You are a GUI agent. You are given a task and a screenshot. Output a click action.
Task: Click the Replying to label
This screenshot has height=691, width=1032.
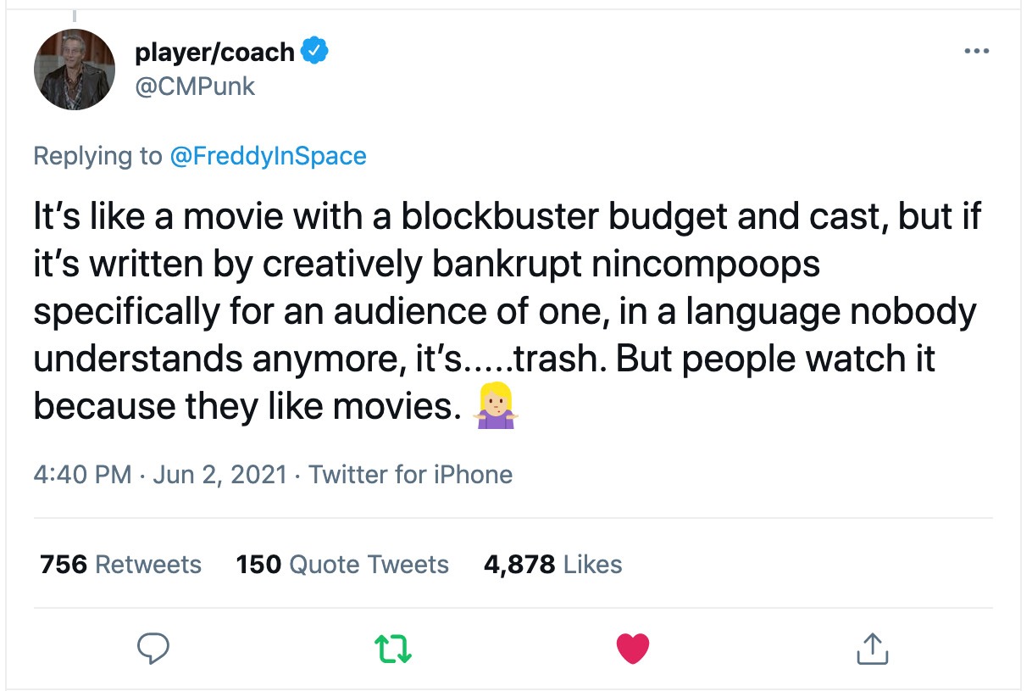pos(98,156)
